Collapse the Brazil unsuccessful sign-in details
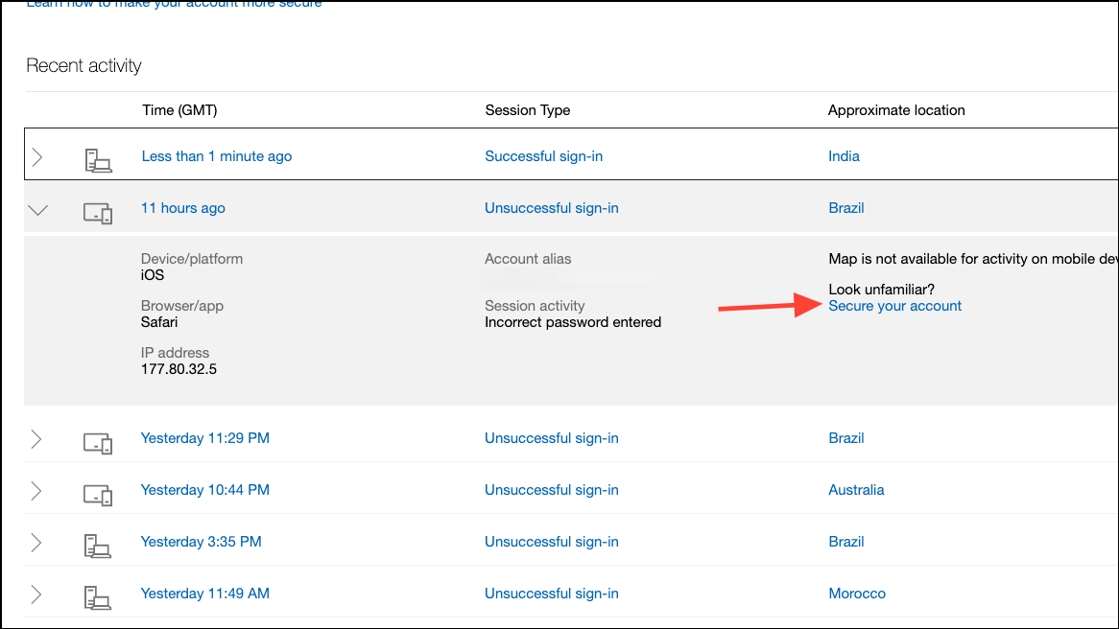The height and width of the screenshot is (629, 1119). [x=37, y=207]
